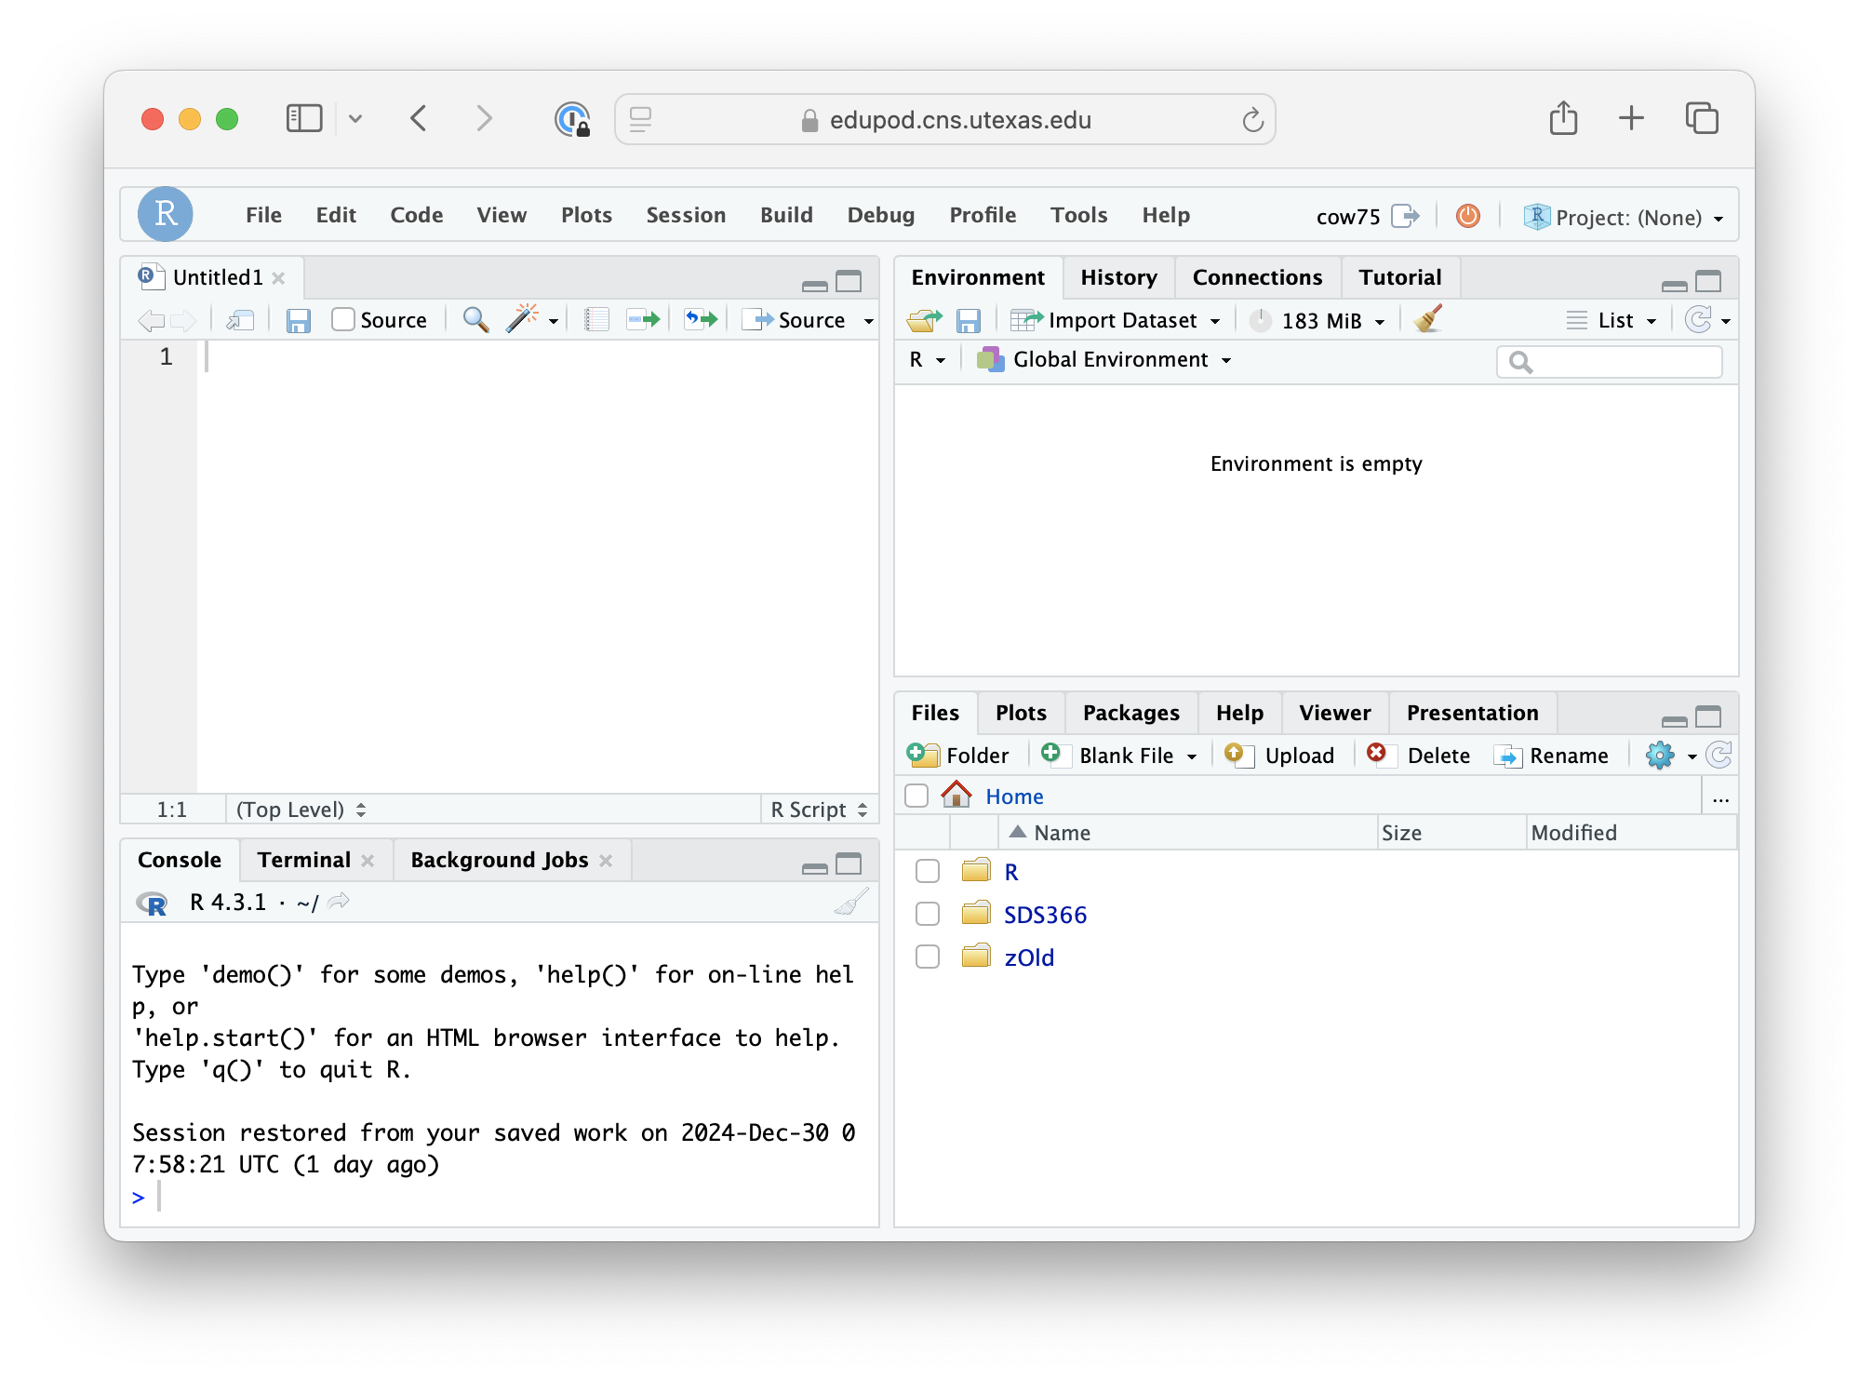Screen dimensions: 1859x1379
Task: Switch to the Packages tab
Action: [1130, 713]
